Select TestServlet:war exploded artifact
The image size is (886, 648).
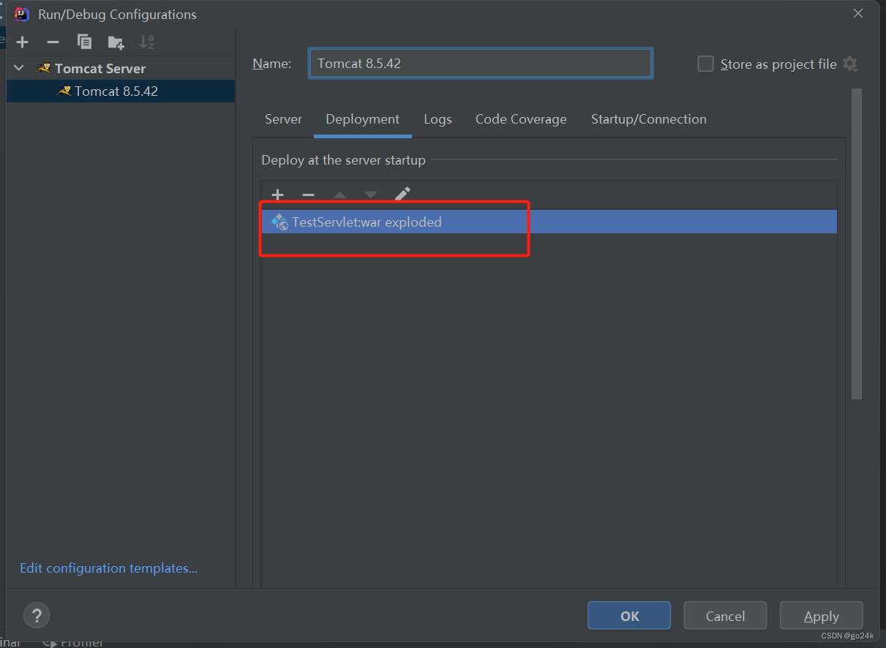point(549,222)
